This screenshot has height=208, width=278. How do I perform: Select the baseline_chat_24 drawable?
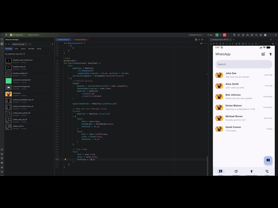pyautogui.click(x=28, y=68)
